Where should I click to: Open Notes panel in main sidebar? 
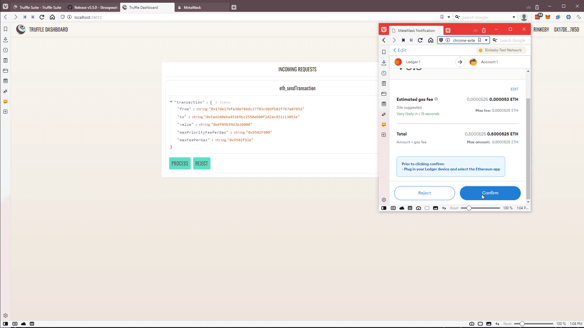click(5, 60)
